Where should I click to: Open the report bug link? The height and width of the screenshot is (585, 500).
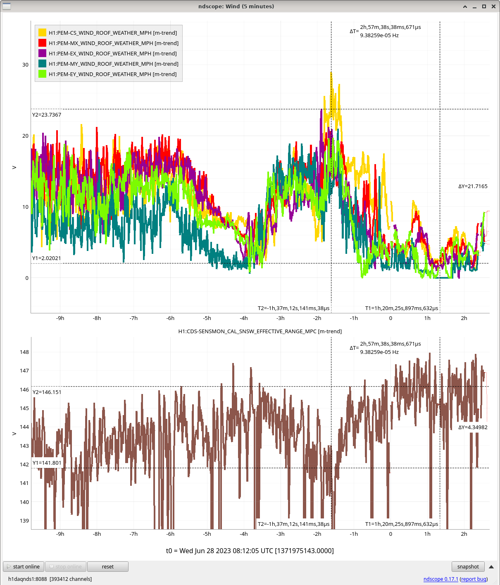point(474,579)
